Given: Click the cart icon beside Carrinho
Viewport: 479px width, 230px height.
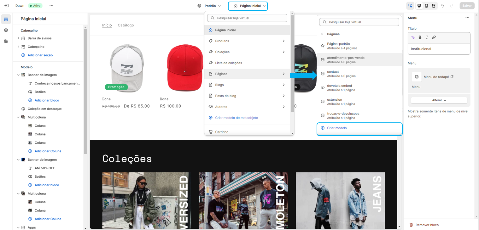Looking at the screenshot, I should click(x=211, y=132).
